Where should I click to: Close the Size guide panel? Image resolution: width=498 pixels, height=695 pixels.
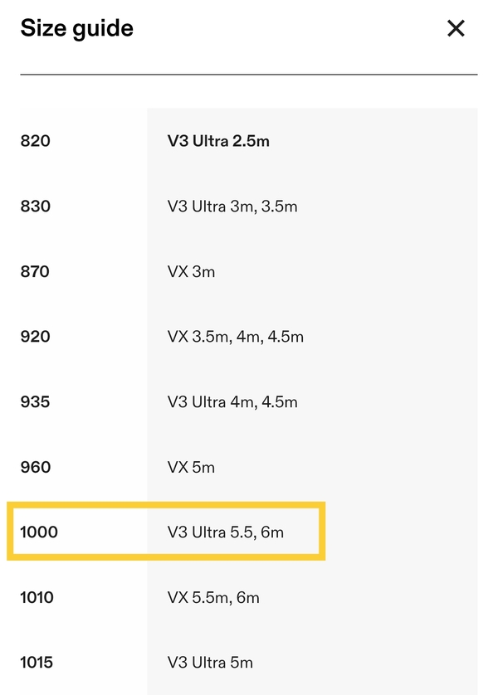click(456, 29)
